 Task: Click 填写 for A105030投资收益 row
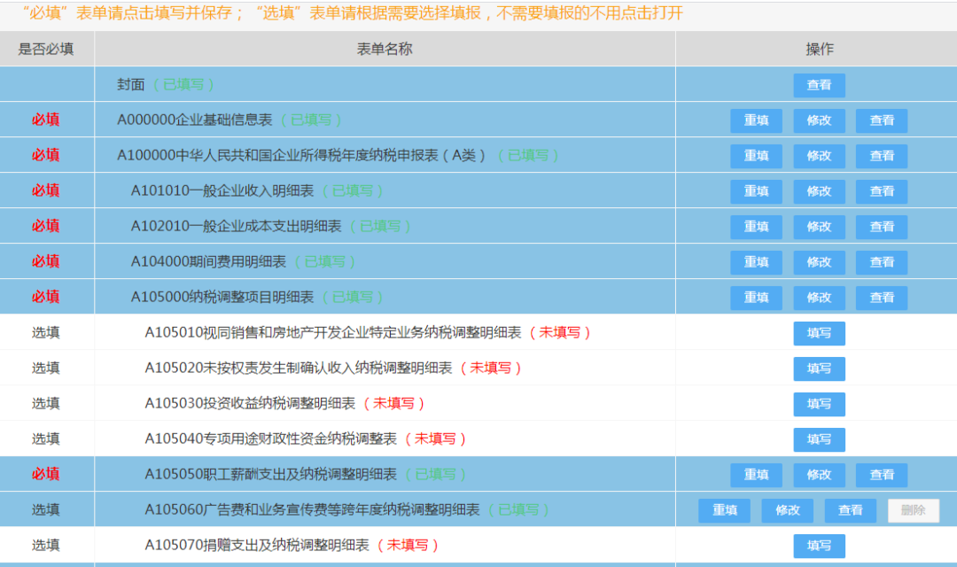click(x=819, y=404)
